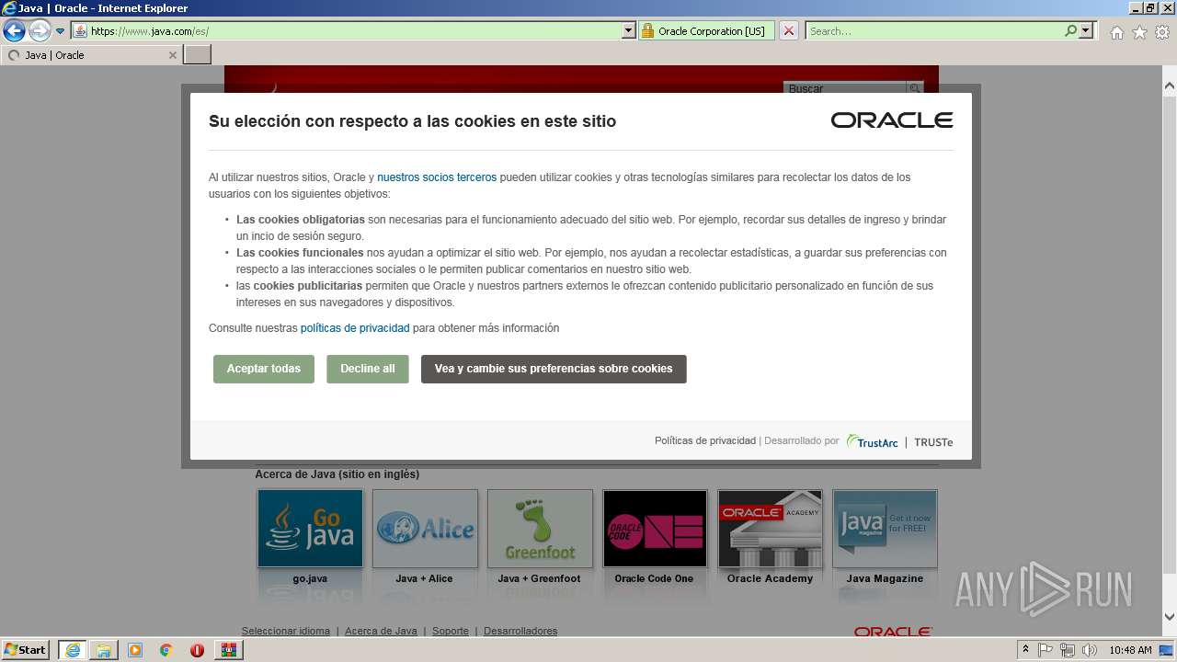The height and width of the screenshot is (662, 1177).
Task: Open the Windows Start button
Action: click(x=25, y=649)
